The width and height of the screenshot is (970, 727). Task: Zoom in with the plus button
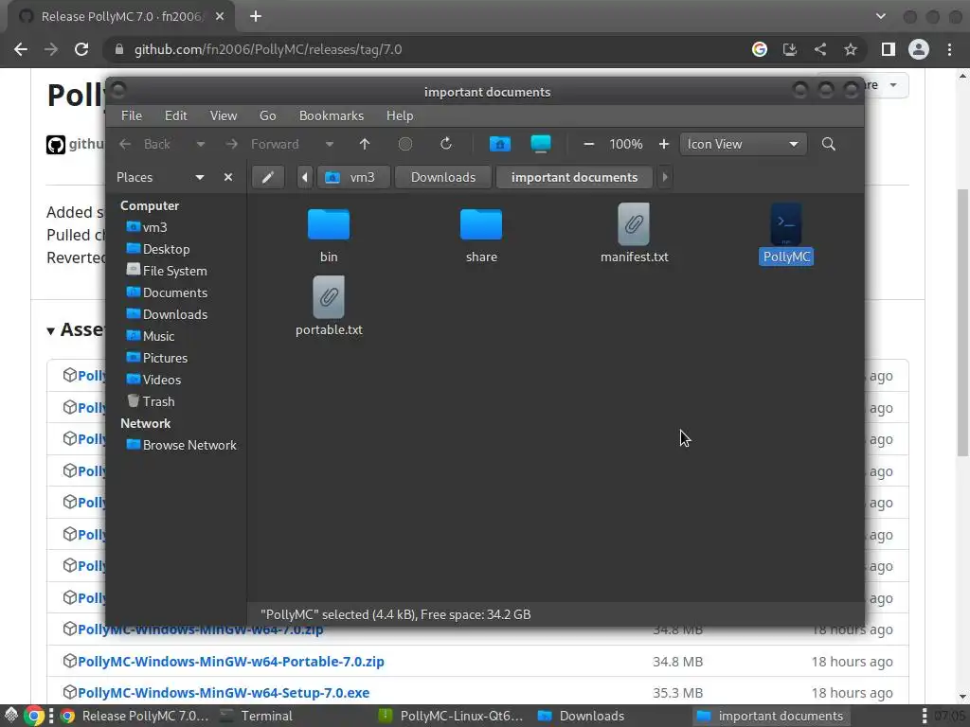[664, 144]
